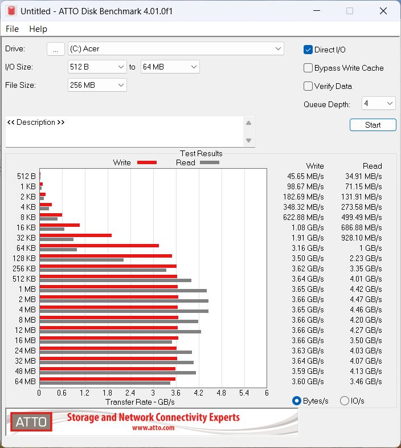401x448 pixels.
Task: Click the 512 B row label in chart
Action: coord(26,176)
